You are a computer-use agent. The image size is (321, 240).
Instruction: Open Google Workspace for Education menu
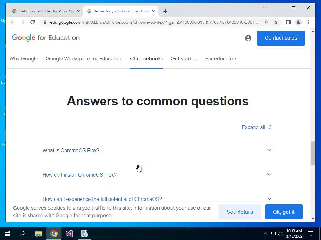(84, 58)
